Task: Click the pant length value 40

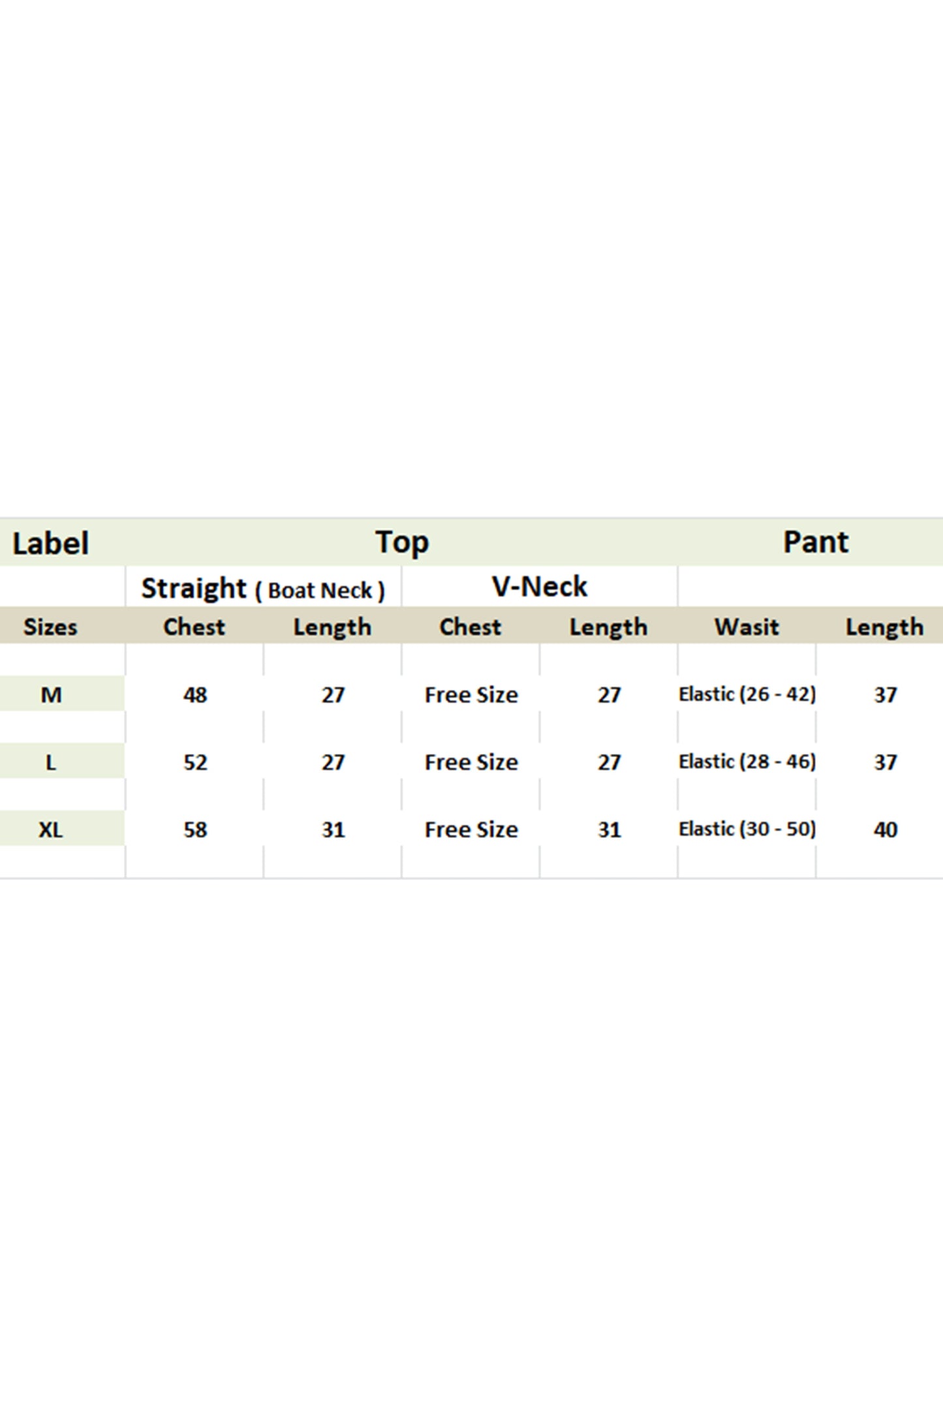Action: 886,830
